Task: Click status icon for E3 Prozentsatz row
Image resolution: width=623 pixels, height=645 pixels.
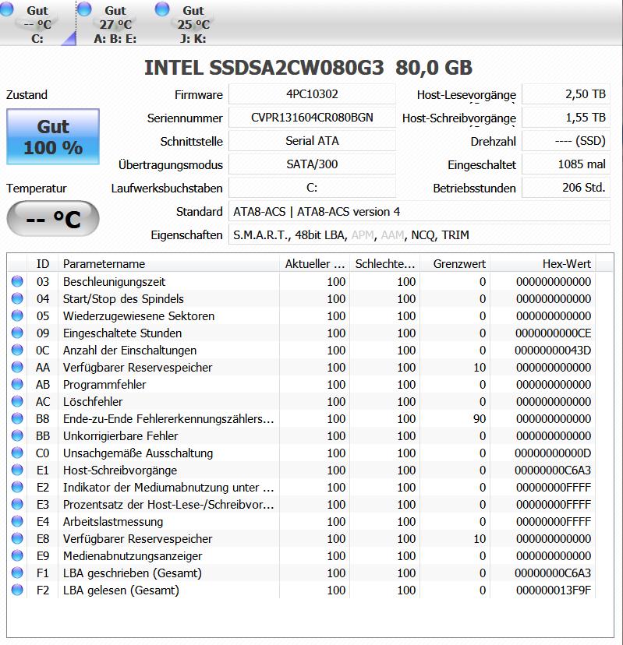Action: [17, 504]
